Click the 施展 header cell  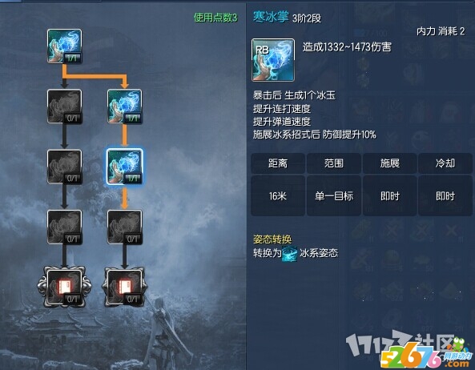pos(389,163)
